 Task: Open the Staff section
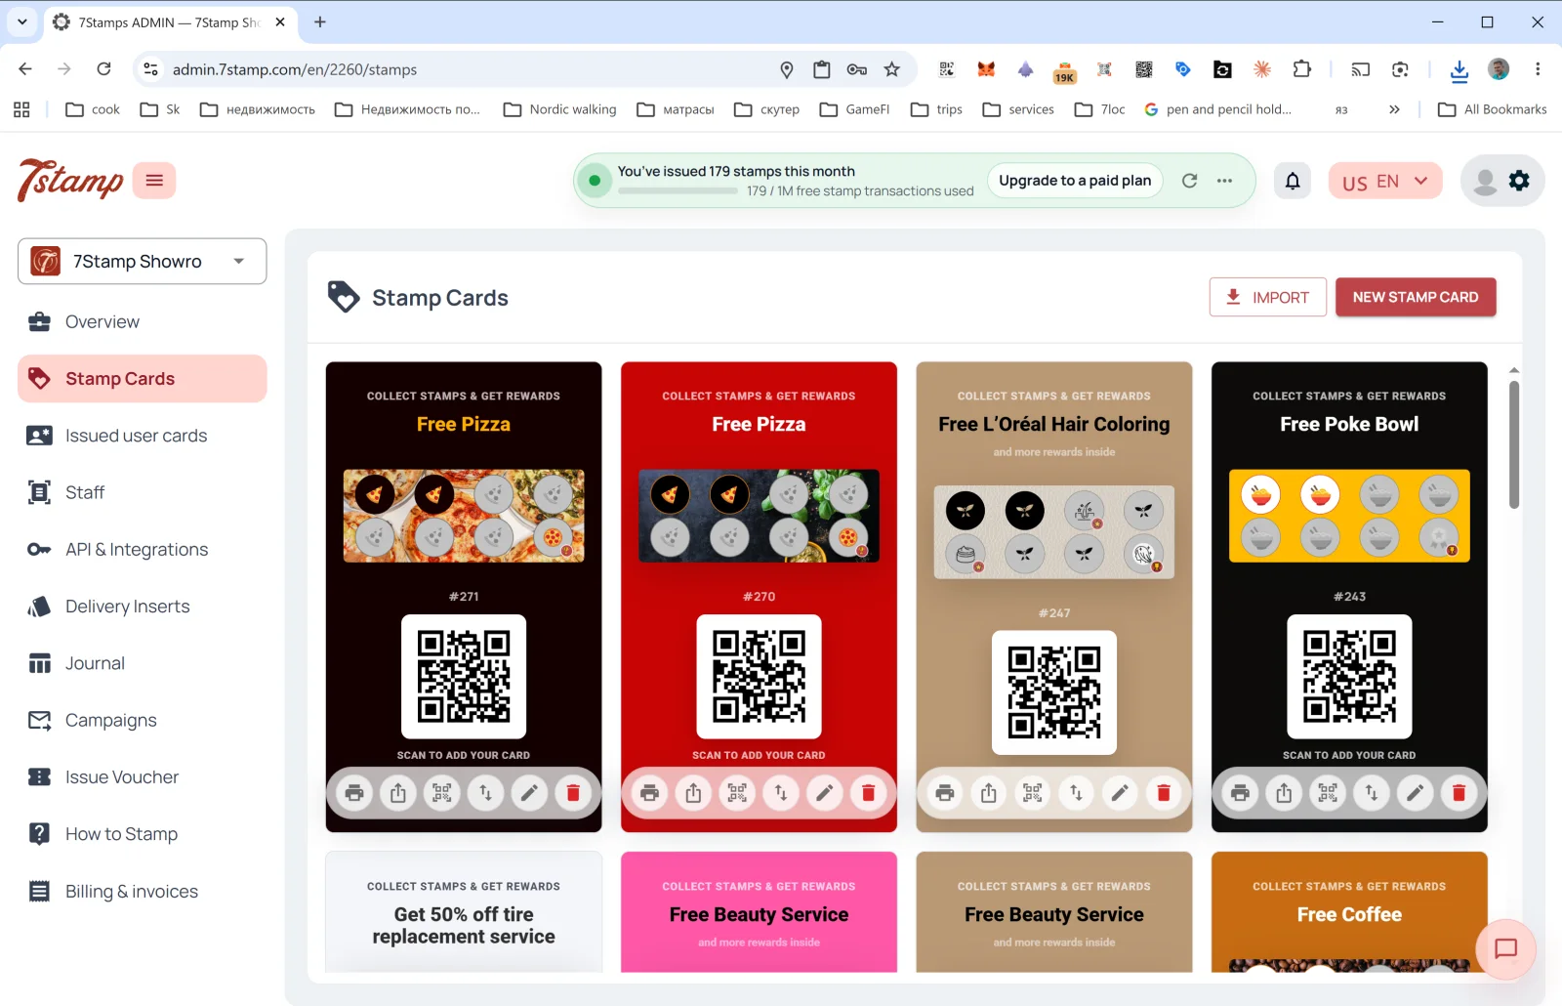coord(142,493)
